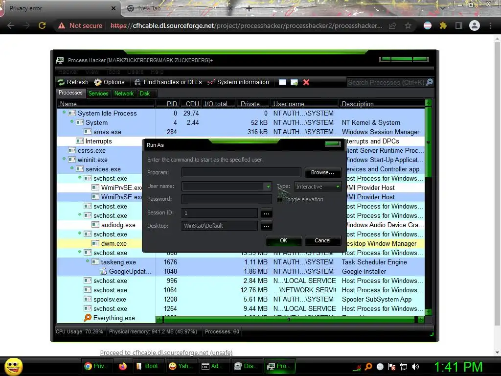Screen dimensions: 501x376
Task: Click the Browse... button
Action: [323, 172]
